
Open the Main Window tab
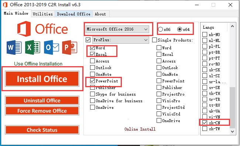click(16, 13)
